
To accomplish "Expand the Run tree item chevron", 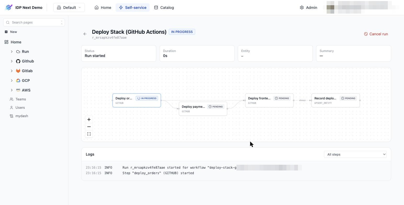I will click(x=11, y=52).
